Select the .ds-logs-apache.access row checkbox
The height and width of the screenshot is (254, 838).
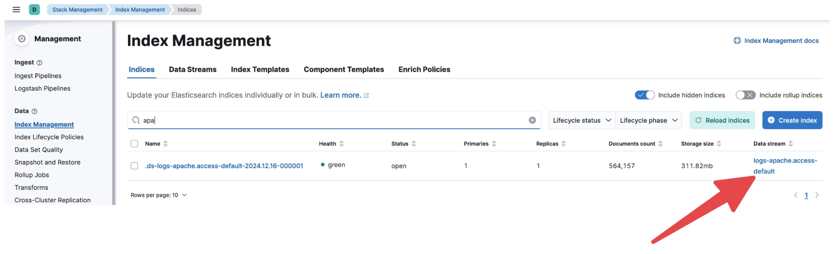(134, 166)
